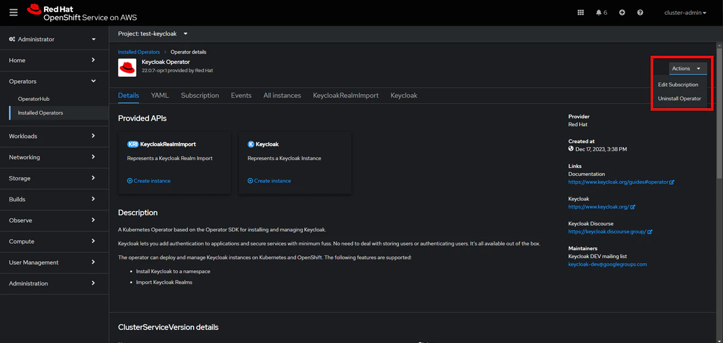Click the ClusterServiceVersion details heading

[x=168, y=327]
